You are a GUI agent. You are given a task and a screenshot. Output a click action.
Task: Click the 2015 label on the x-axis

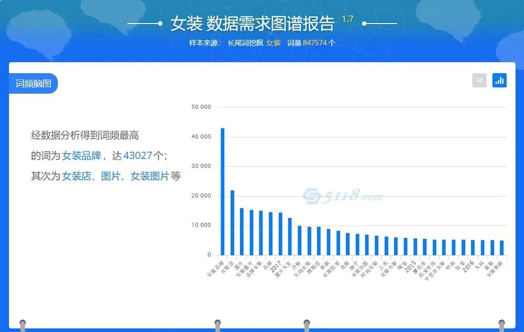(410, 263)
